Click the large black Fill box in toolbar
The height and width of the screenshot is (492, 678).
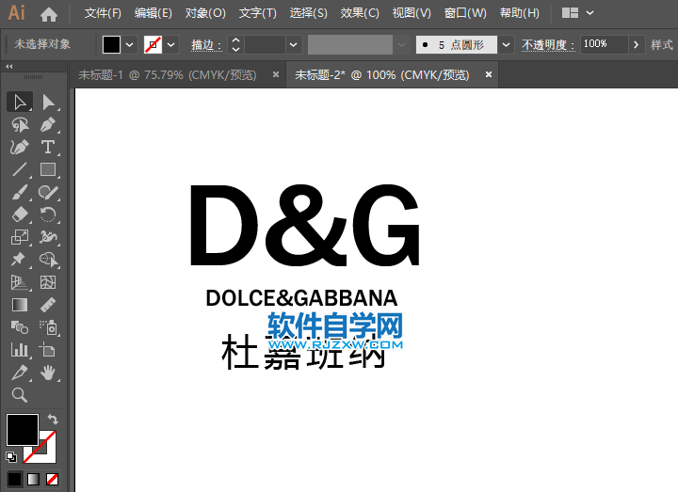tap(23, 429)
